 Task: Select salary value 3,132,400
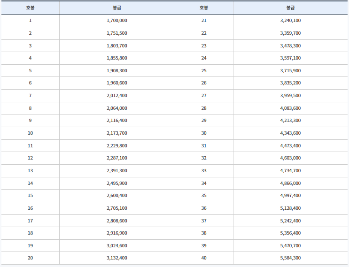pos(117,258)
